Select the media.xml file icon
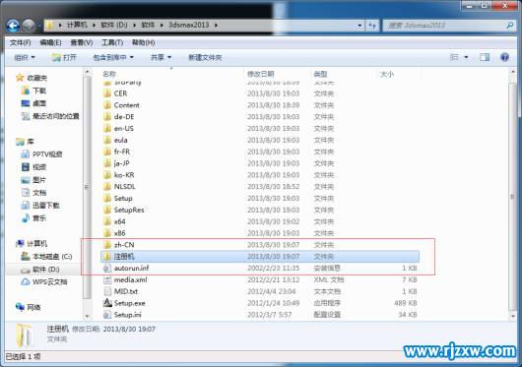The height and width of the screenshot is (367, 522). (x=107, y=279)
